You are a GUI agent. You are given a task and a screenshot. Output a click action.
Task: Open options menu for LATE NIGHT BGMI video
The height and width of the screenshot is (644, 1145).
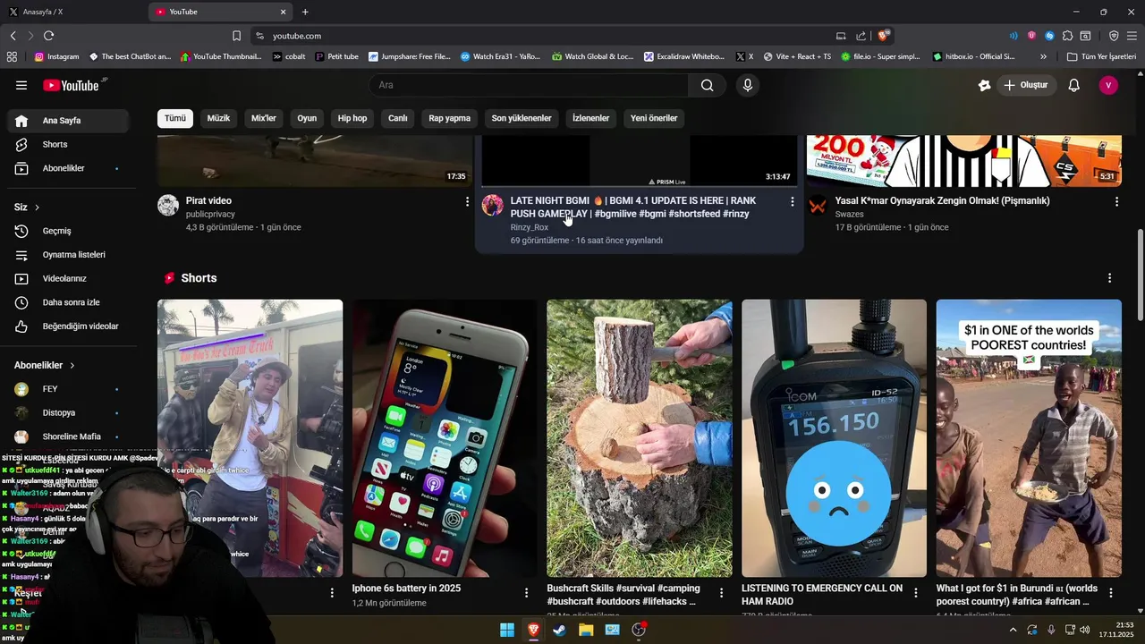(x=792, y=202)
